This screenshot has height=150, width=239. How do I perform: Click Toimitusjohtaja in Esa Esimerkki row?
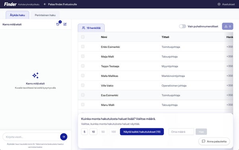171,95
